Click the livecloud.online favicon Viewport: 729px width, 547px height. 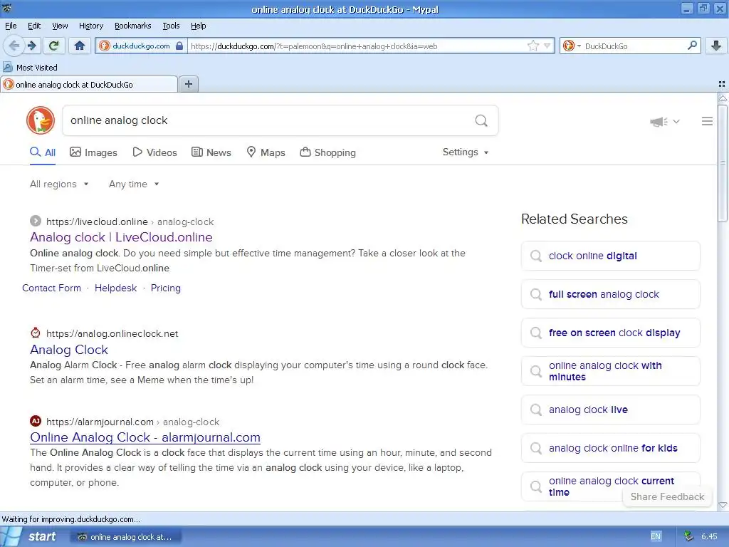[x=36, y=222]
